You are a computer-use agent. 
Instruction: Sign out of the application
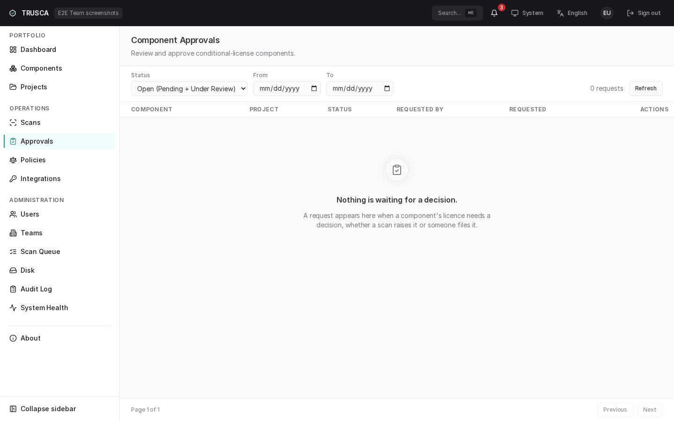point(644,13)
